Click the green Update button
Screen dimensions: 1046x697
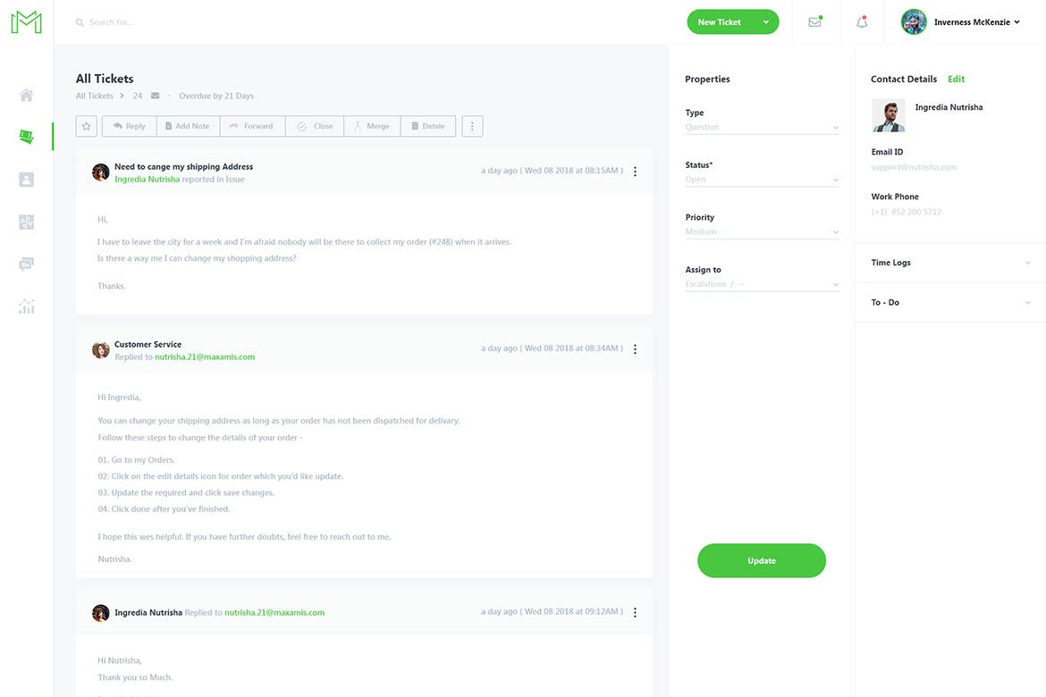(x=762, y=560)
